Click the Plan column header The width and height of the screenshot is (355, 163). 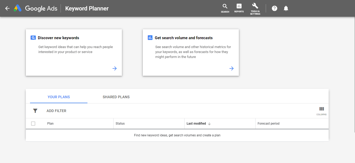click(x=50, y=124)
